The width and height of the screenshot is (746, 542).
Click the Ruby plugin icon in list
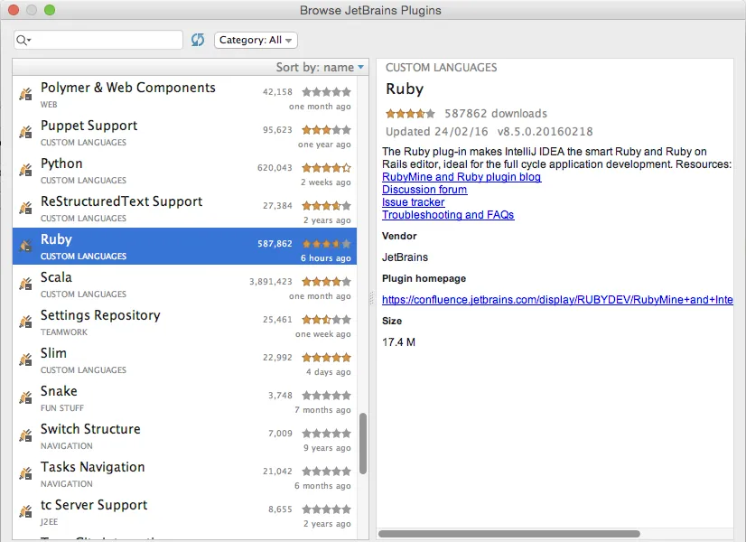25,246
